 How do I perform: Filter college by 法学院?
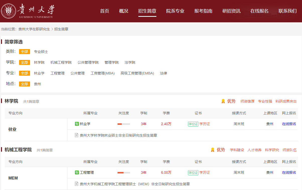(130, 62)
